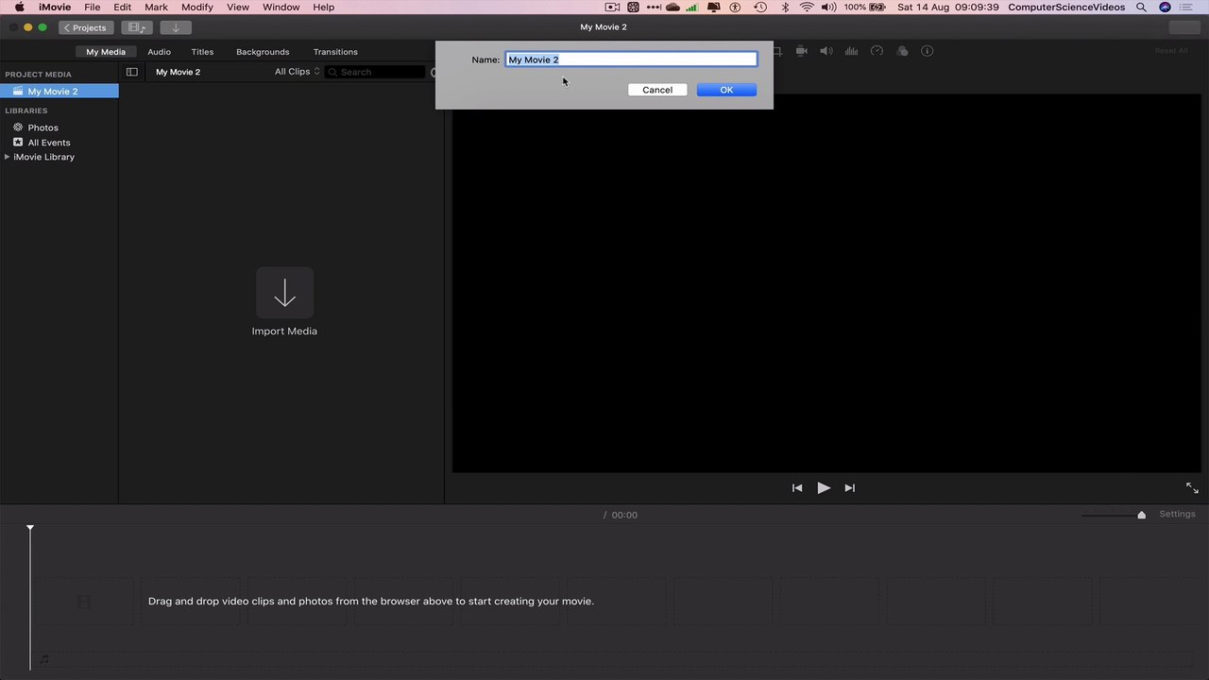Open Siri from the menu bar
The image size is (1209, 680).
tap(1165, 8)
